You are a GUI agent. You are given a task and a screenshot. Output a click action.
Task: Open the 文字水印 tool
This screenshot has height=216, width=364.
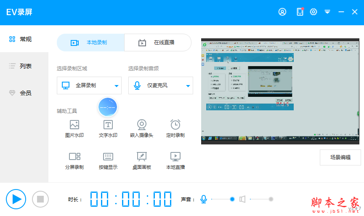point(108,129)
